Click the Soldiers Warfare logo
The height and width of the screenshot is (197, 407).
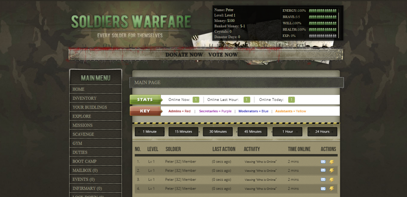[x=131, y=21]
